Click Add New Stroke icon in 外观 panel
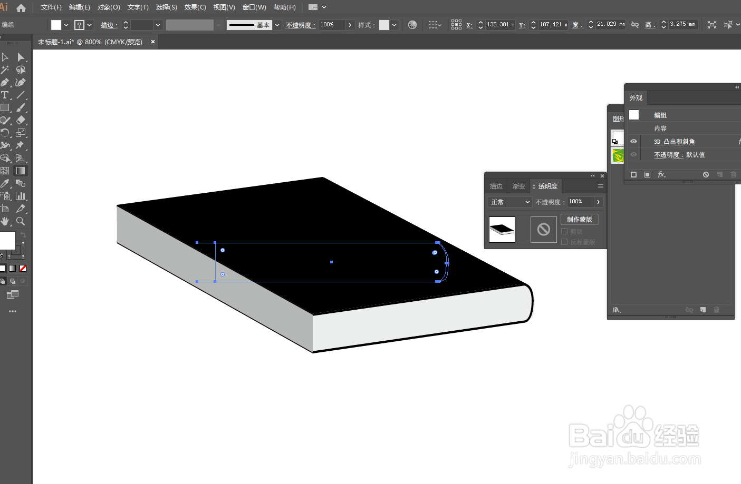This screenshot has height=484, width=741. 633,174
